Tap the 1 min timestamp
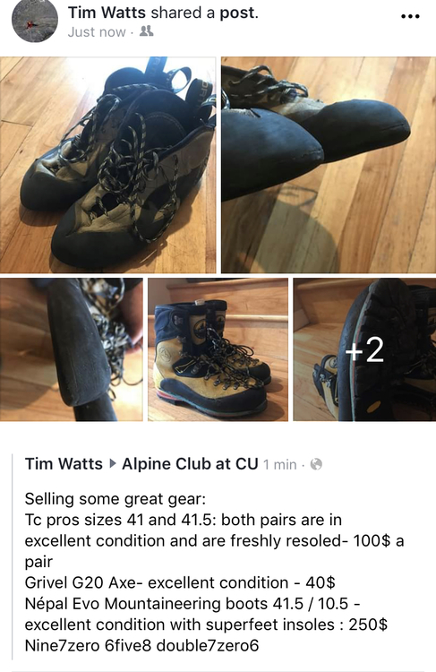This screenshot has width=436, height=672. point(279,464)
